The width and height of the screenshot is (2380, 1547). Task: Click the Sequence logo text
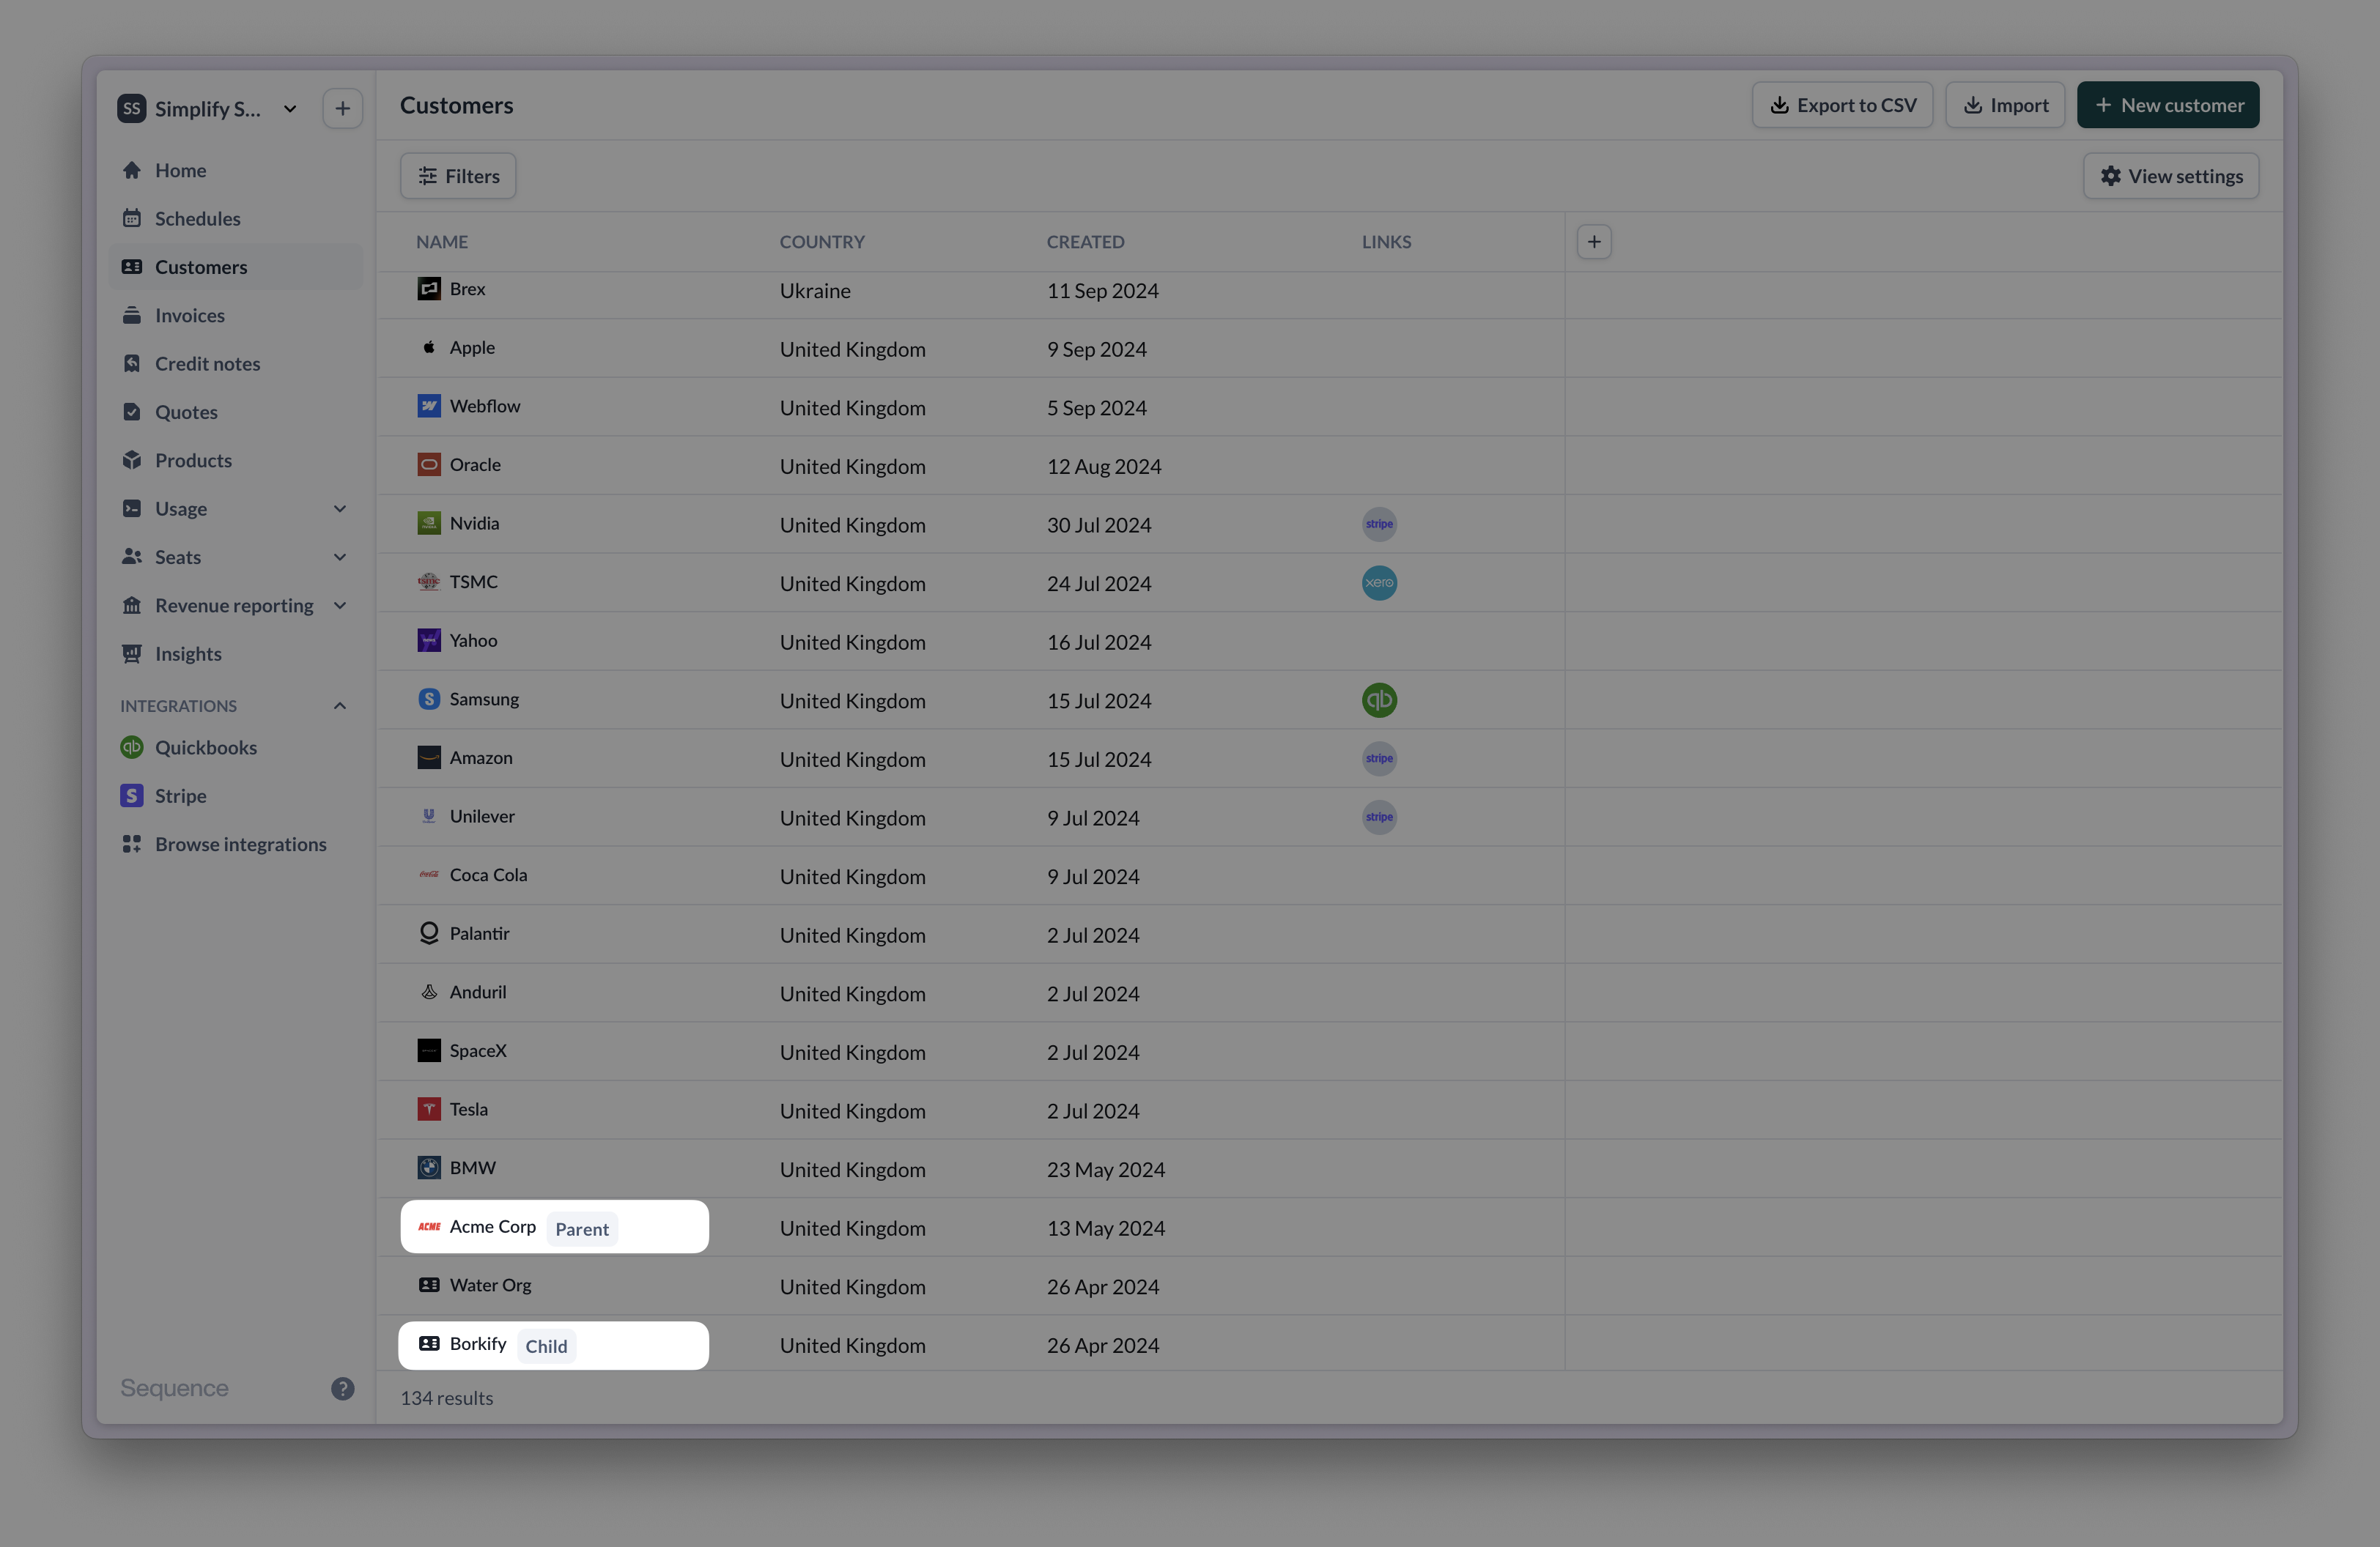click(x=175, y=1388)
